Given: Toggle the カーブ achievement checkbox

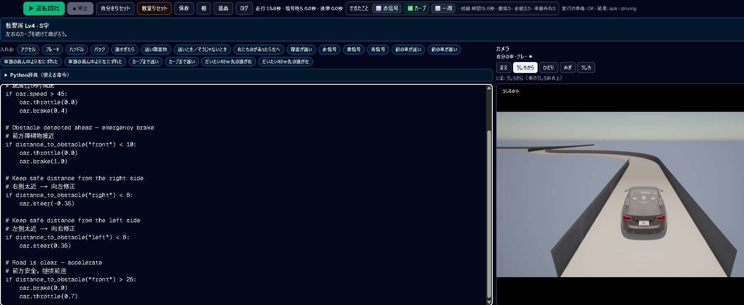Looking at the screenshot, I should [417, 8].
